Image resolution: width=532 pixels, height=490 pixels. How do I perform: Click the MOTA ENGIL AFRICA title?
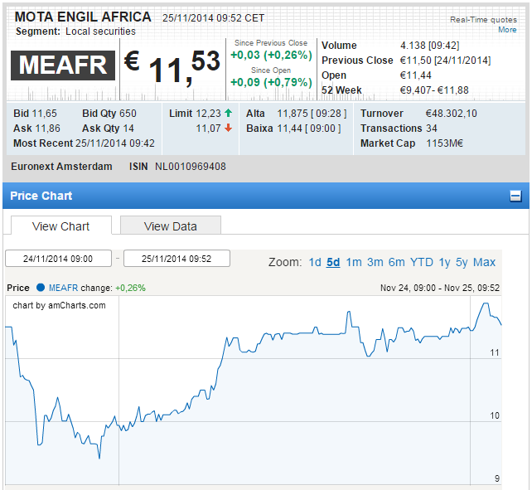coord(83,17)
